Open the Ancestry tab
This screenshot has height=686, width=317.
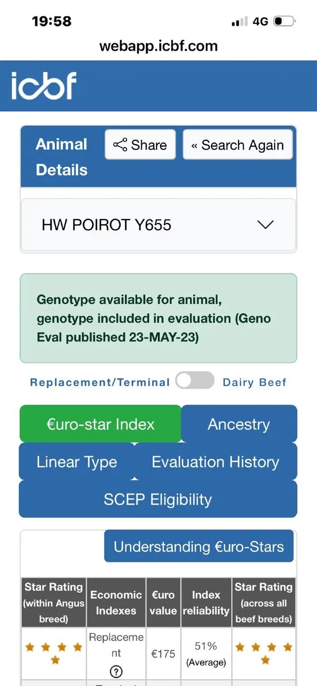point(239,424)
